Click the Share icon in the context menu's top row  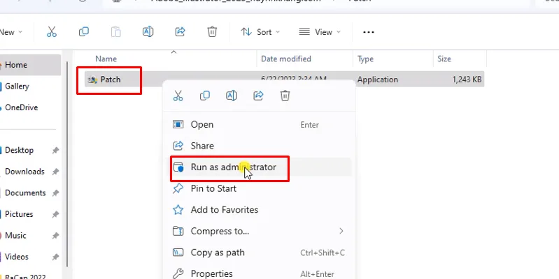258,96
